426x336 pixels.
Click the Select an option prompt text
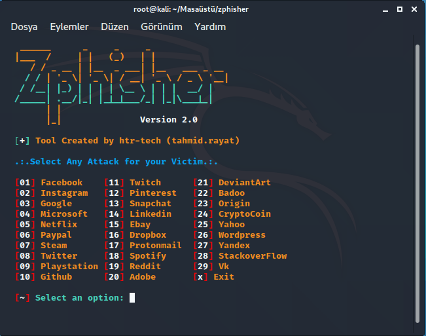click(79, 297)
